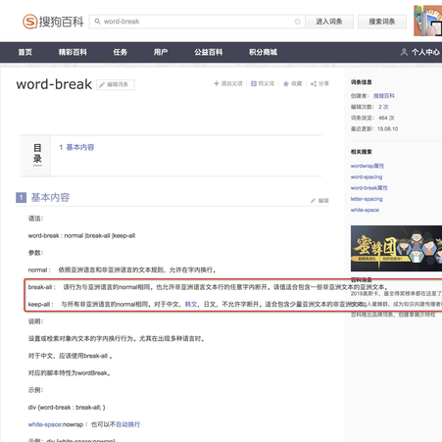Click the search magnifier icon
442x442 pixels.
click(x=97, y=22)
